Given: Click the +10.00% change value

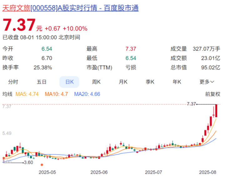Looking at the screenshot, I should 75,29.
